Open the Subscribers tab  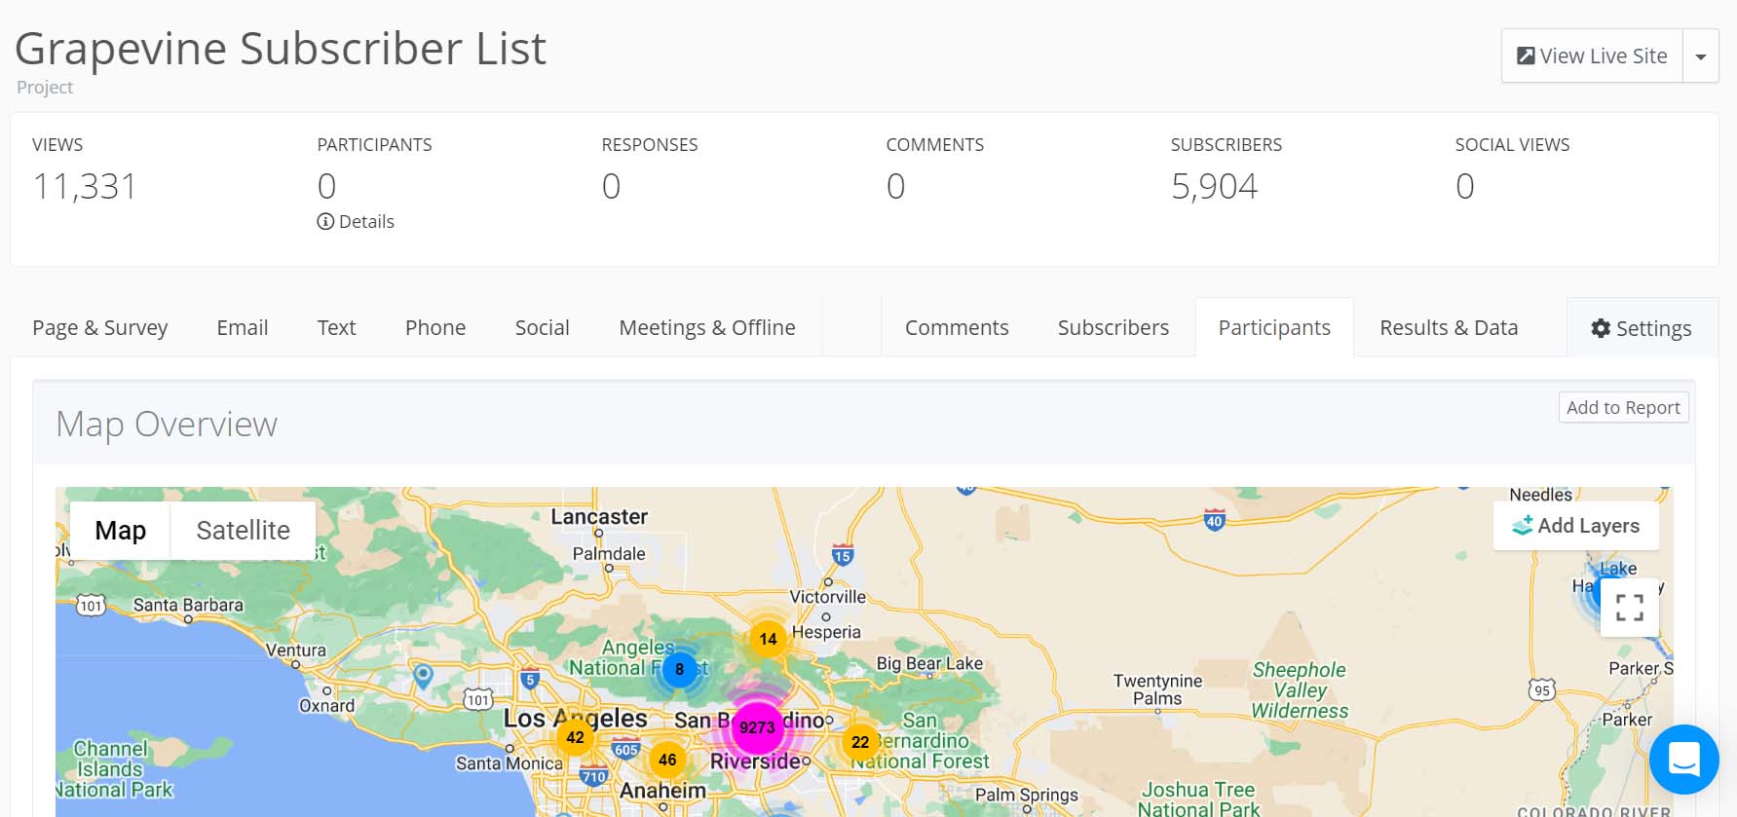[x=1113, y=328]
